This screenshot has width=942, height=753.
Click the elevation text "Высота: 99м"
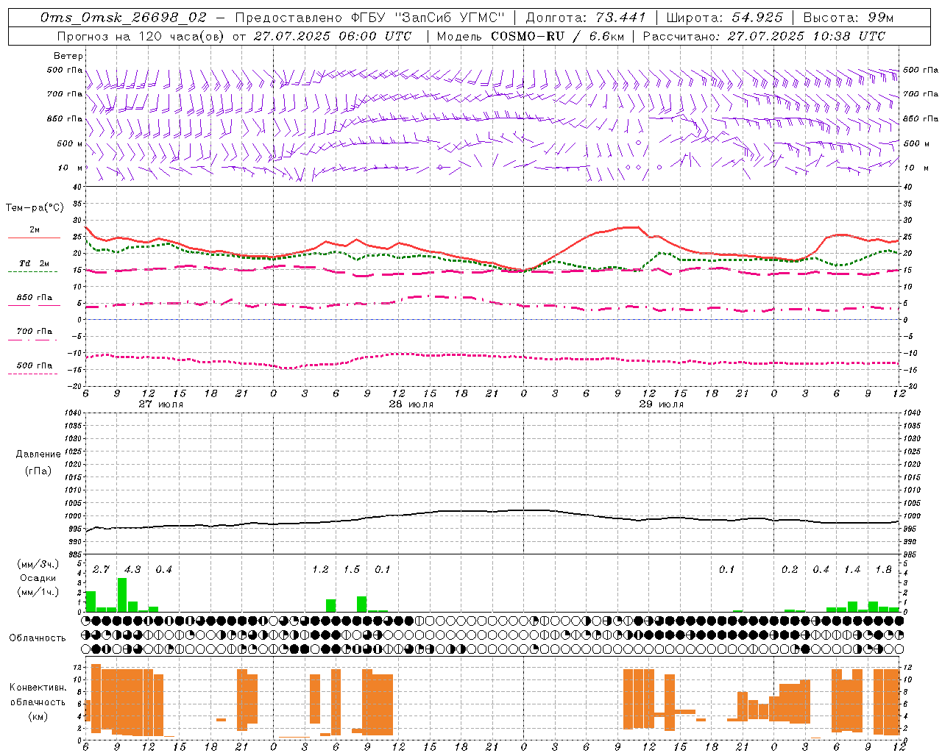(849, 17)
